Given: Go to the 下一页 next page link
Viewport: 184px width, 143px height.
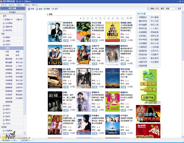Looking at the screenshot, I should [129, 18].
